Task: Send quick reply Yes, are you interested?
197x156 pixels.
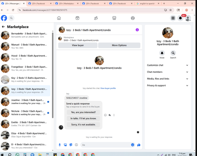Action: (84, 112)
